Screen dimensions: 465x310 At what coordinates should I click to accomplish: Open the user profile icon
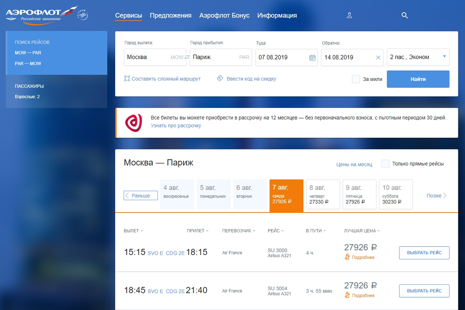(349, 15)
